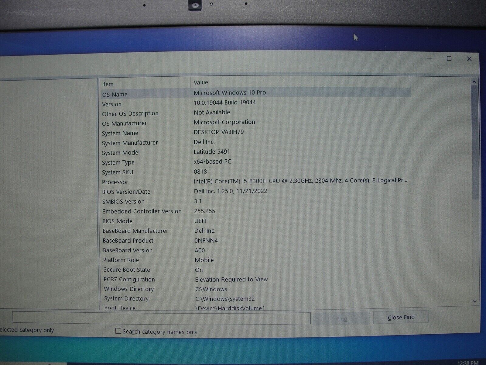Select the OS Manufacturer row
The image size is (486, 365).
pos(255,123)
